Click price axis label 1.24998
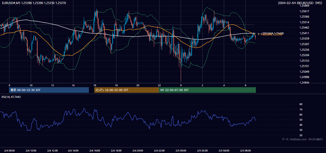Image resolution: width=326 pixels, height=153 pixels. tap(304, 77)
